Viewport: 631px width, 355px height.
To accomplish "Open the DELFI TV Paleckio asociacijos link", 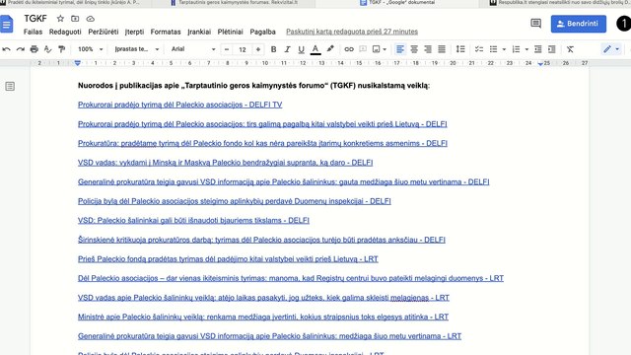I will pyautogui.click(x=179, y=105).
